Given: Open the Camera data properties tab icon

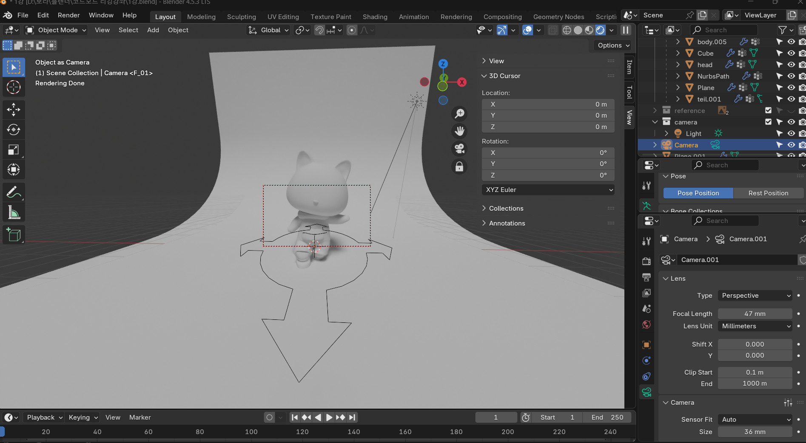Looking at the screenshot, I should [647, 392].
